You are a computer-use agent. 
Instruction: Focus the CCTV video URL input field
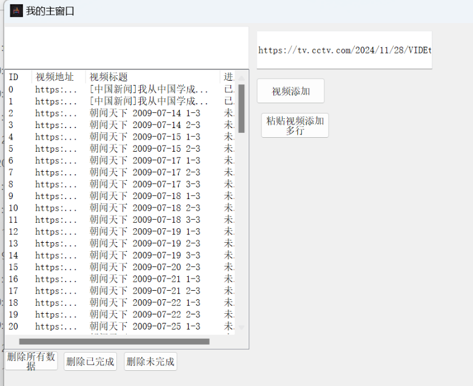(x=344, y=50)
